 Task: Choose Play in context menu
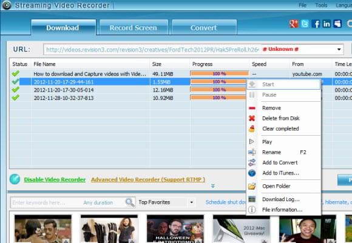(284, 142)
